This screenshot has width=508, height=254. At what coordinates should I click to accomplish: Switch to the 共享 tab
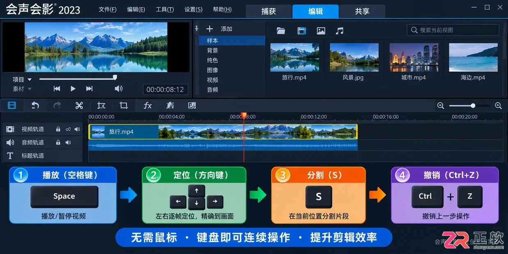pyautogui.click(x=362, y=11)
